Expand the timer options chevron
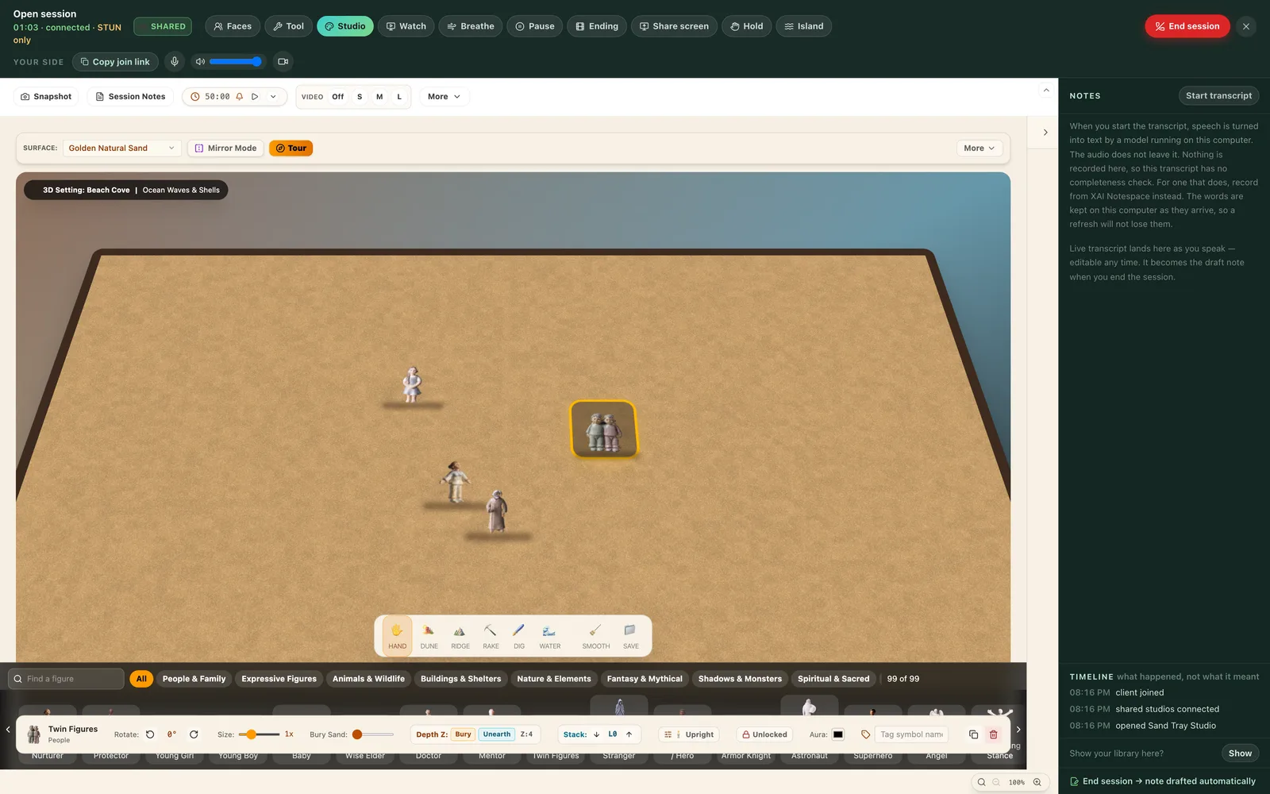1270x794 pixels. (x=273, y=97)
